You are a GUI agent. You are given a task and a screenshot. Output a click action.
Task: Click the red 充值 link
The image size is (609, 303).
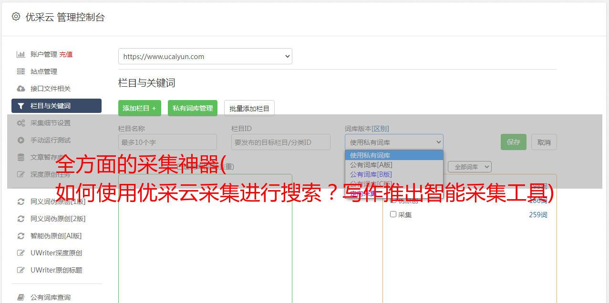[66, 54]
